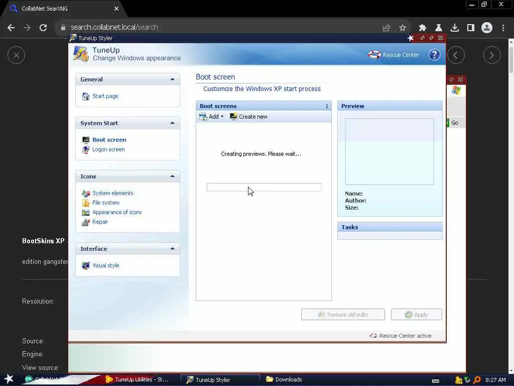Click the Preview panel header

pyautogui.click(x=390, y=106)
